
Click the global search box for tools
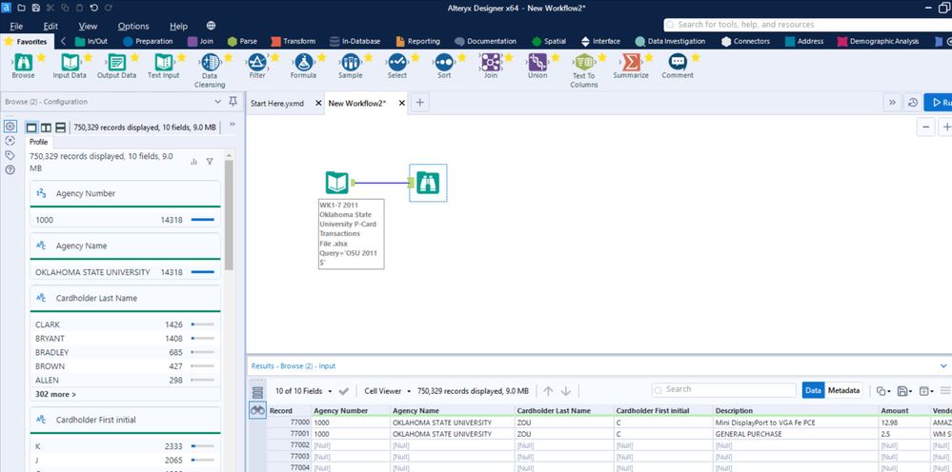click(x=807, y=24)
